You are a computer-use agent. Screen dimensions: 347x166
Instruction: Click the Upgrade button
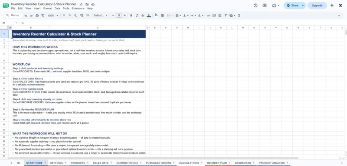[317, 6]
